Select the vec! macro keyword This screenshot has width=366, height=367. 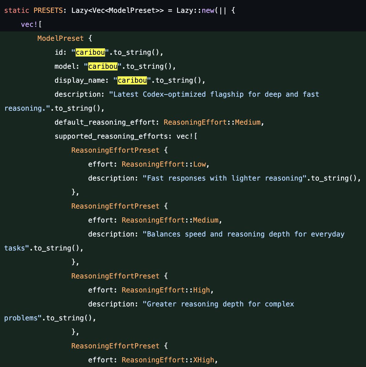[x=28, y=24]
